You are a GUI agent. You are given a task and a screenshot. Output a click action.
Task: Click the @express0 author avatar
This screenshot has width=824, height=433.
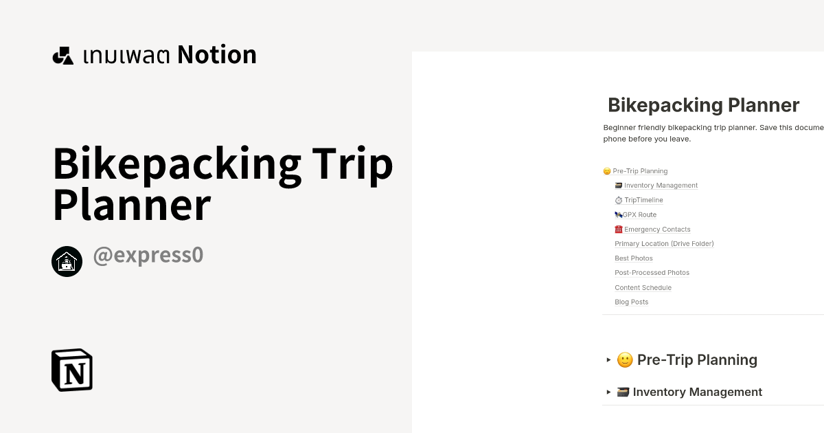67,261
